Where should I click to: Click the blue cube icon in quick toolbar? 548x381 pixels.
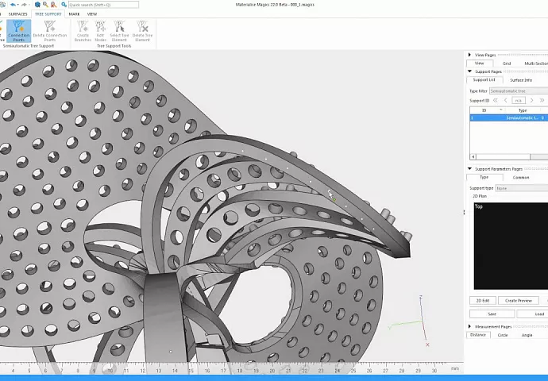coord(37,5)
